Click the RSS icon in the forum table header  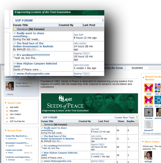coord(137,121)
